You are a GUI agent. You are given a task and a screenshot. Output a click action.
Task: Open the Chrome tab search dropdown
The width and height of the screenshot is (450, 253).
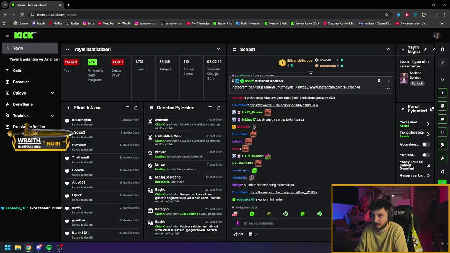click(x=5, y=5)
